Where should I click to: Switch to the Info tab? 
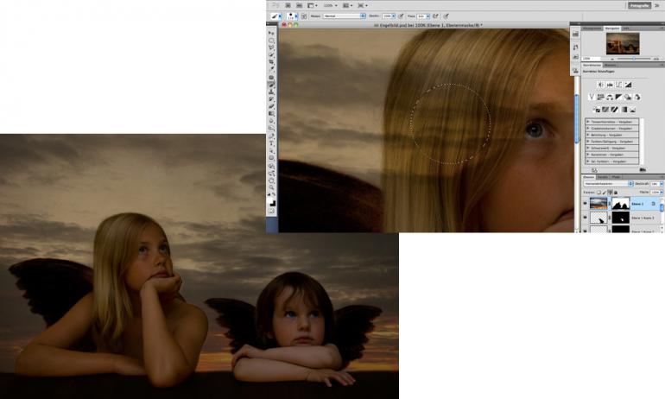pos(626,28)
